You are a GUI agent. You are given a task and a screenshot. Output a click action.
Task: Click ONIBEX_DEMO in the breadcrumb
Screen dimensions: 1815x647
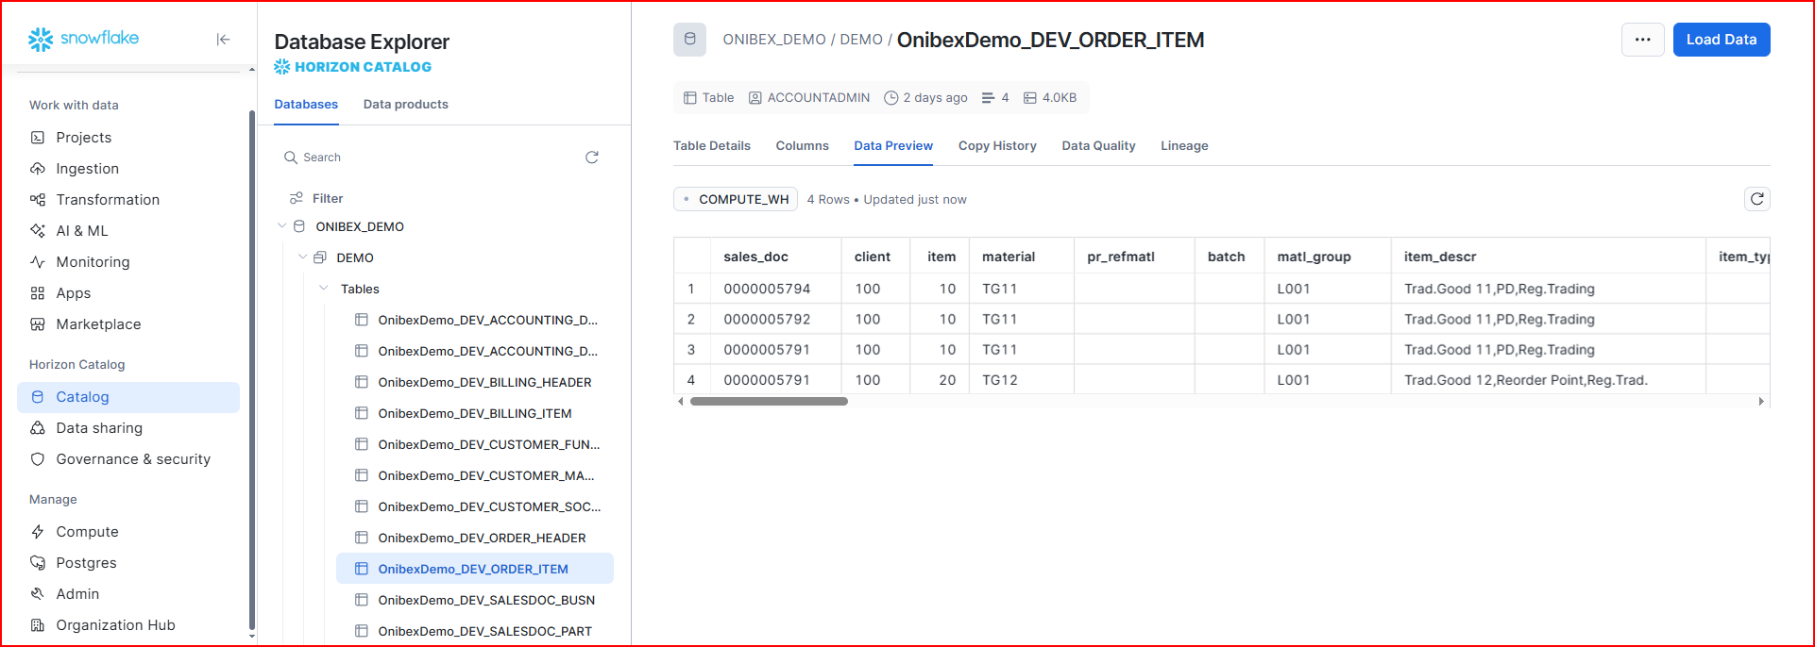click(774, 40)
